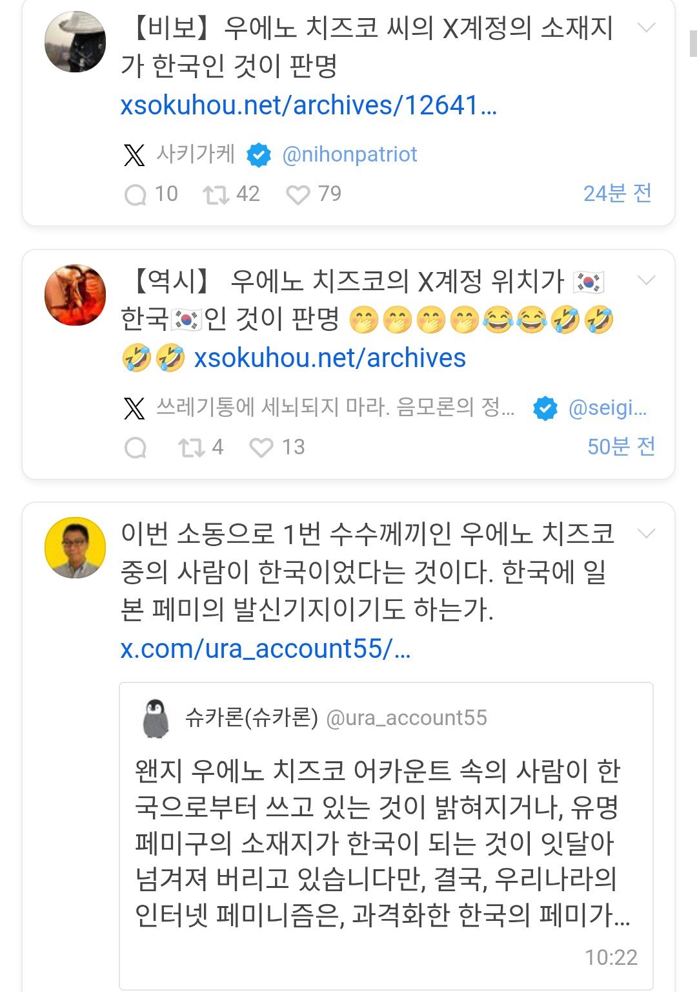
Task: Click @nihonpatriot handle
Action: point(350,155)
